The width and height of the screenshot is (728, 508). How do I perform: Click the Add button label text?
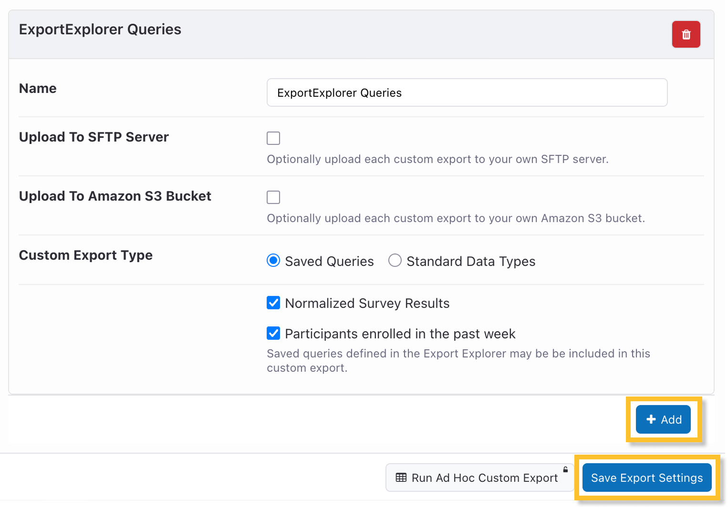coord(671,420)
